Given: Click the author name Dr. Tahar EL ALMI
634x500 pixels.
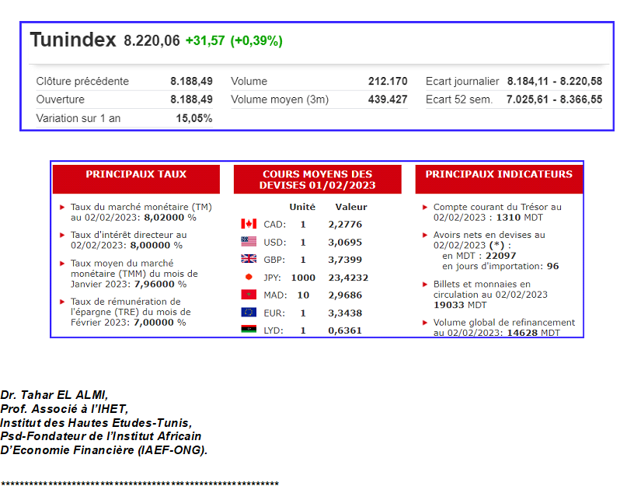Looking at the screenshot, I should point(54,395).
